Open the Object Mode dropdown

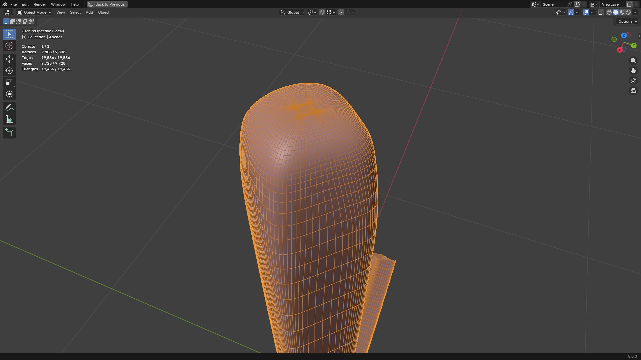pyautogui.click(x=34, y=12)
